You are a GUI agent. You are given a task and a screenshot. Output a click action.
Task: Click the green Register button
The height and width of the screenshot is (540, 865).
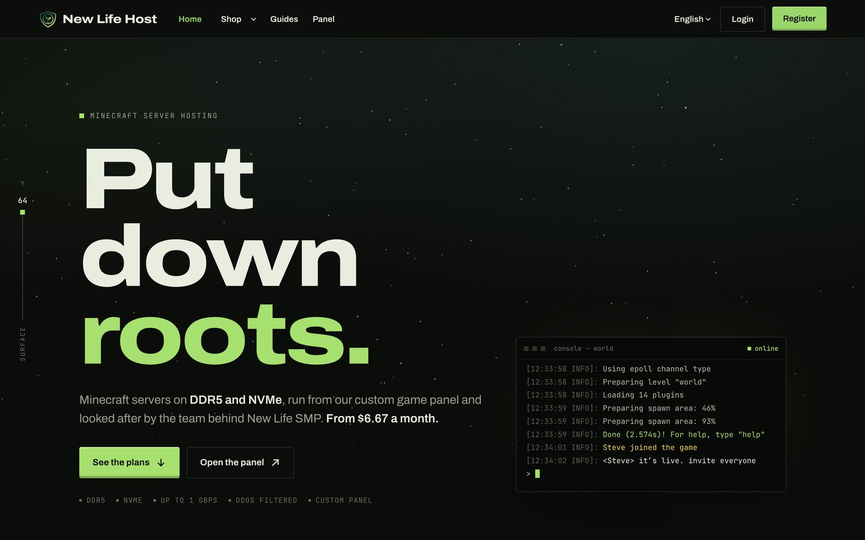click(799, 18)
